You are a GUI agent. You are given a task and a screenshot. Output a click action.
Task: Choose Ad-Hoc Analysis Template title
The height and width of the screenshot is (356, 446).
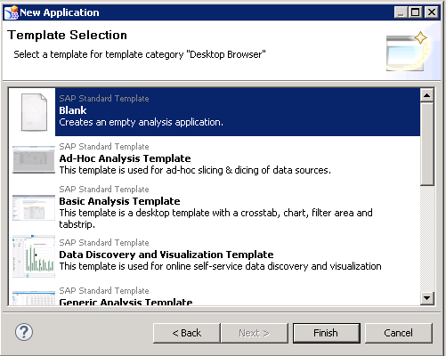(125, 158)
